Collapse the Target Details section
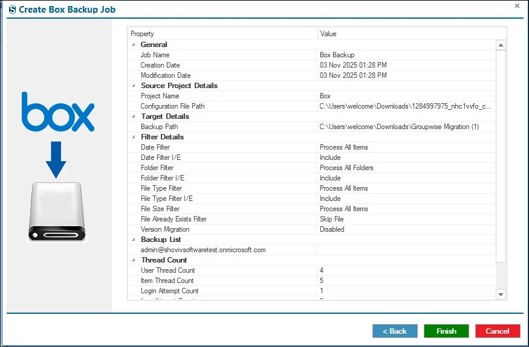This screenshot has height=347, width=529. tap(134, 116)
